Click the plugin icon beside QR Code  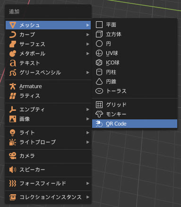tap(99, 124)
